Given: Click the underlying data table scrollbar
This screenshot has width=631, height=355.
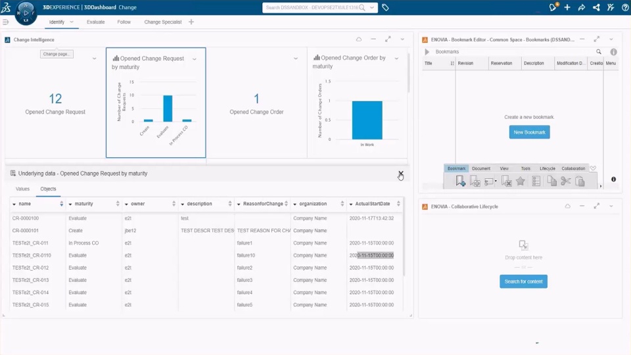Looking at the screenshot, I should tap(404, 237).
